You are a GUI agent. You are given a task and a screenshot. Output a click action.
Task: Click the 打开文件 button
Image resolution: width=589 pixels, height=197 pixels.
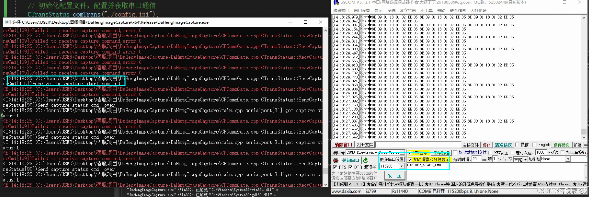365,145
